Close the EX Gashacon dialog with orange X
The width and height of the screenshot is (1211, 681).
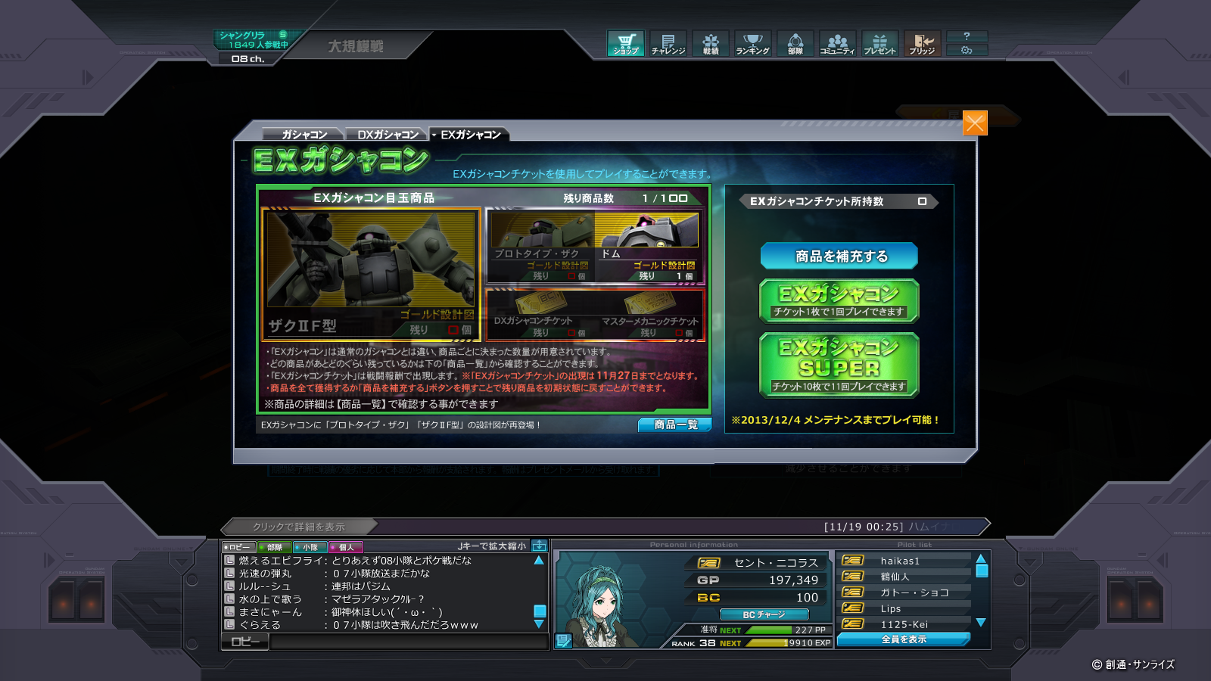click(975, 123)
